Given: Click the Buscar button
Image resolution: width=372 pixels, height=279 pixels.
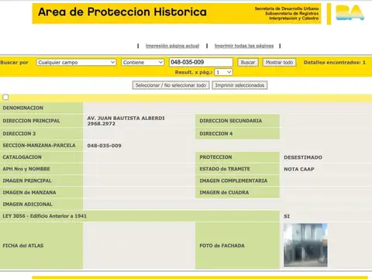Looking at the screenshot, I should tap(248, 63).
